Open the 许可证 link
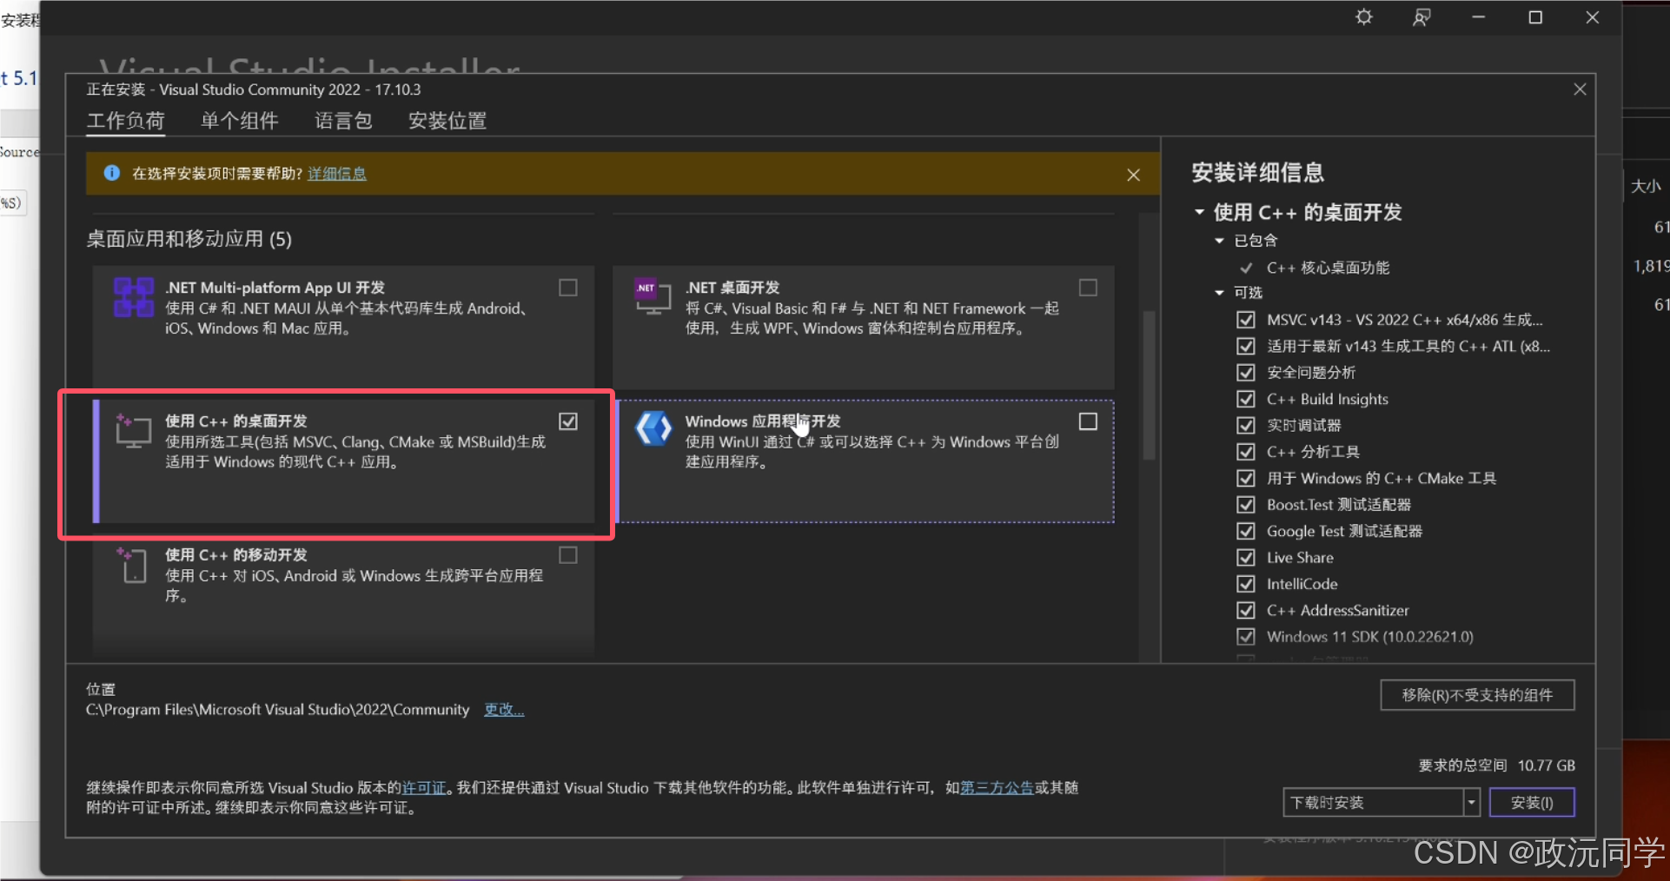1670x881 pixels. pos(424,788)
